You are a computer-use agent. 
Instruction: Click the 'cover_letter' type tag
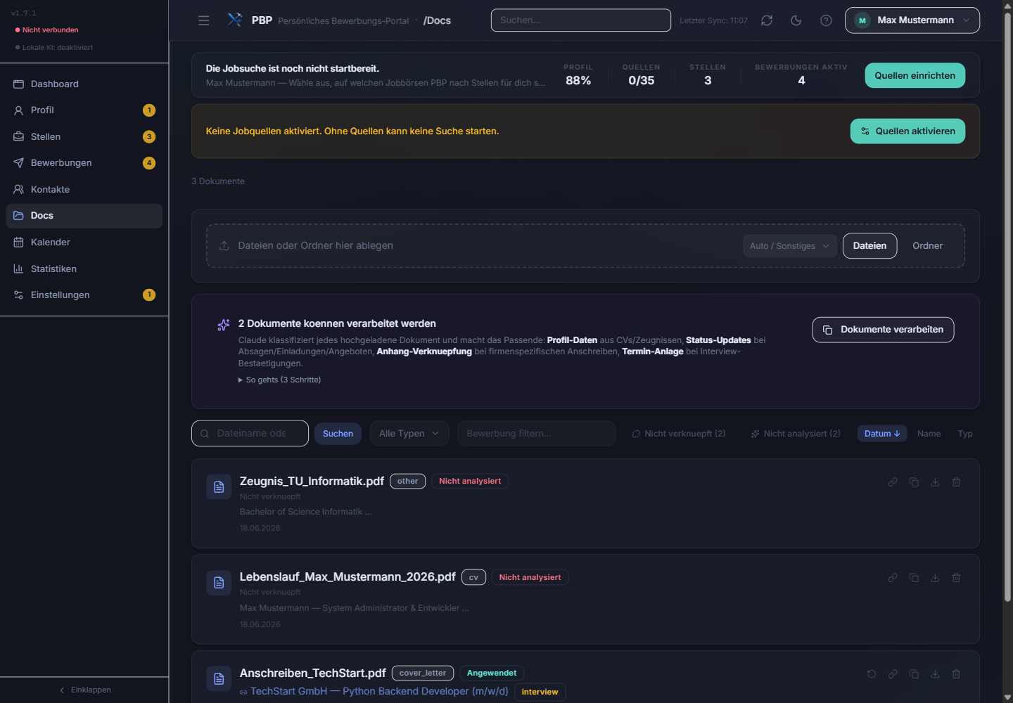point(423,673)
